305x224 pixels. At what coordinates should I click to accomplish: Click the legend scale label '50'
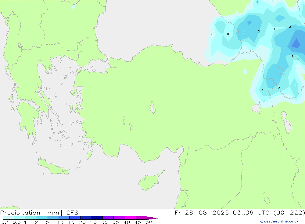coord(149,222)
